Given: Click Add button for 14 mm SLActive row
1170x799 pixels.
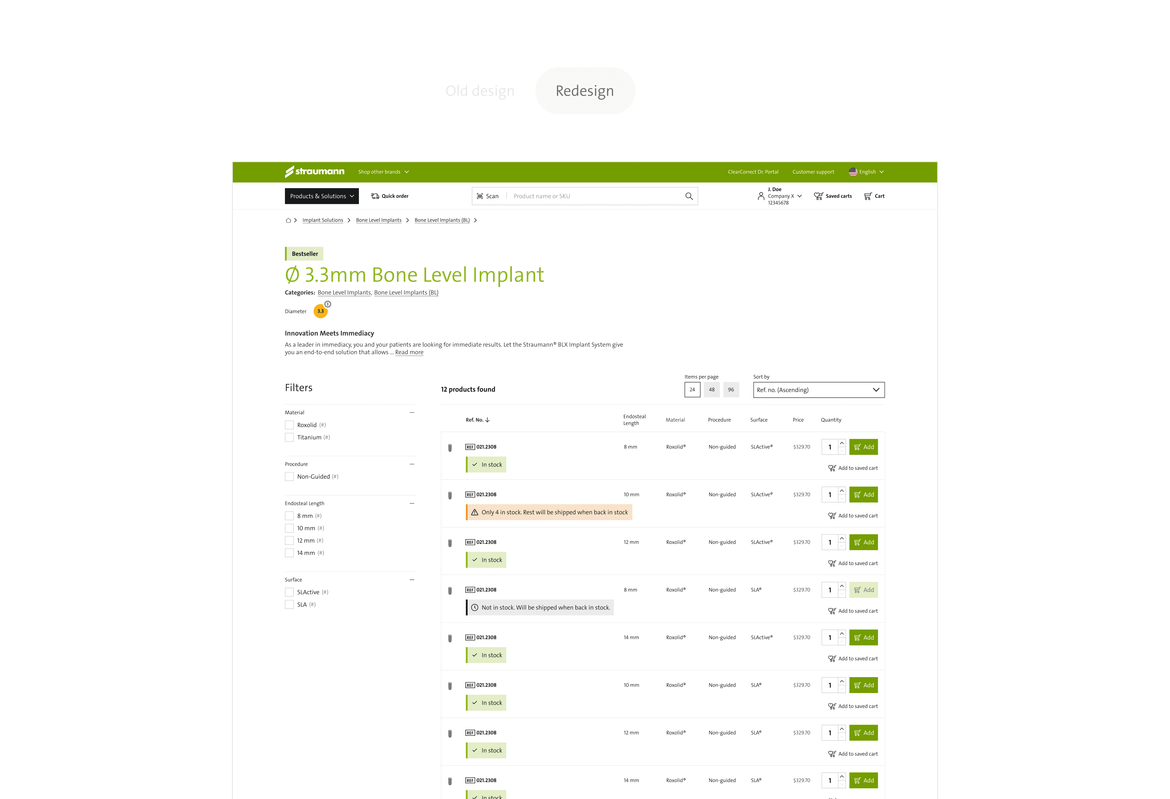Looking at the screenshot, I should (x=863, y=637).
